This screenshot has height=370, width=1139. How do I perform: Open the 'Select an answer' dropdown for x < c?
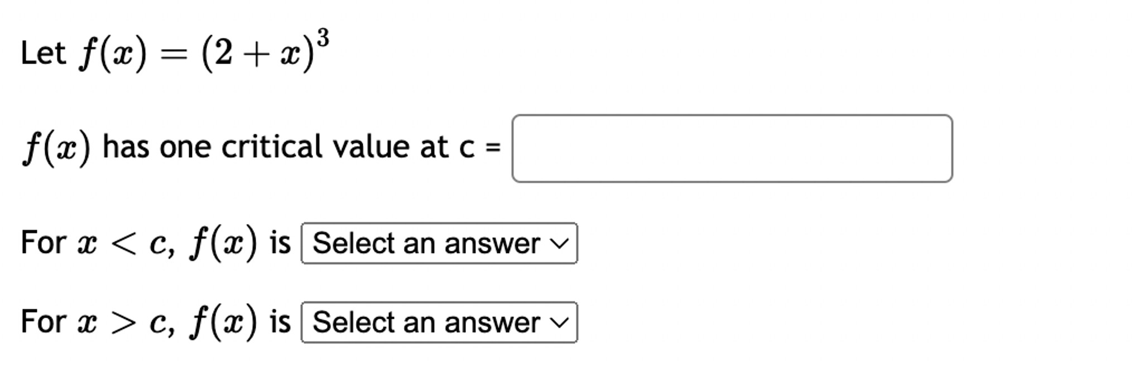[438, 244]
